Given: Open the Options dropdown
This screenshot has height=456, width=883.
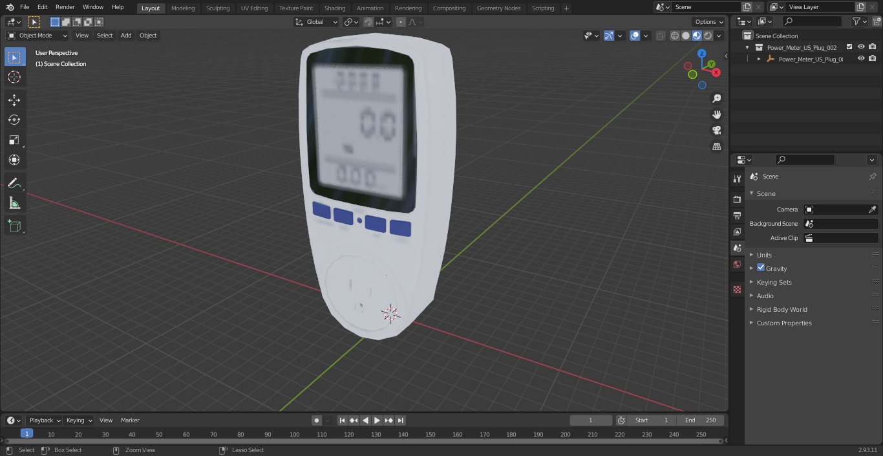Looking at the screenshot, I should tap(709, 22).
